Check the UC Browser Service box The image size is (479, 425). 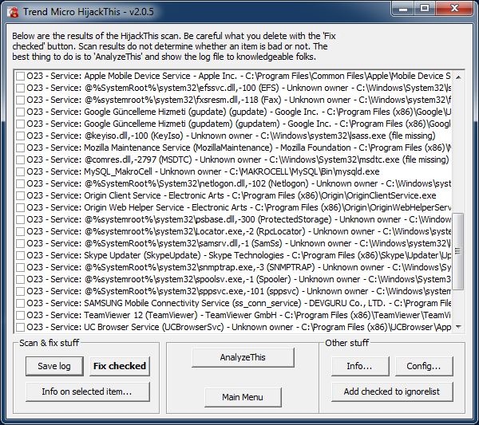[x=20, y=327]
